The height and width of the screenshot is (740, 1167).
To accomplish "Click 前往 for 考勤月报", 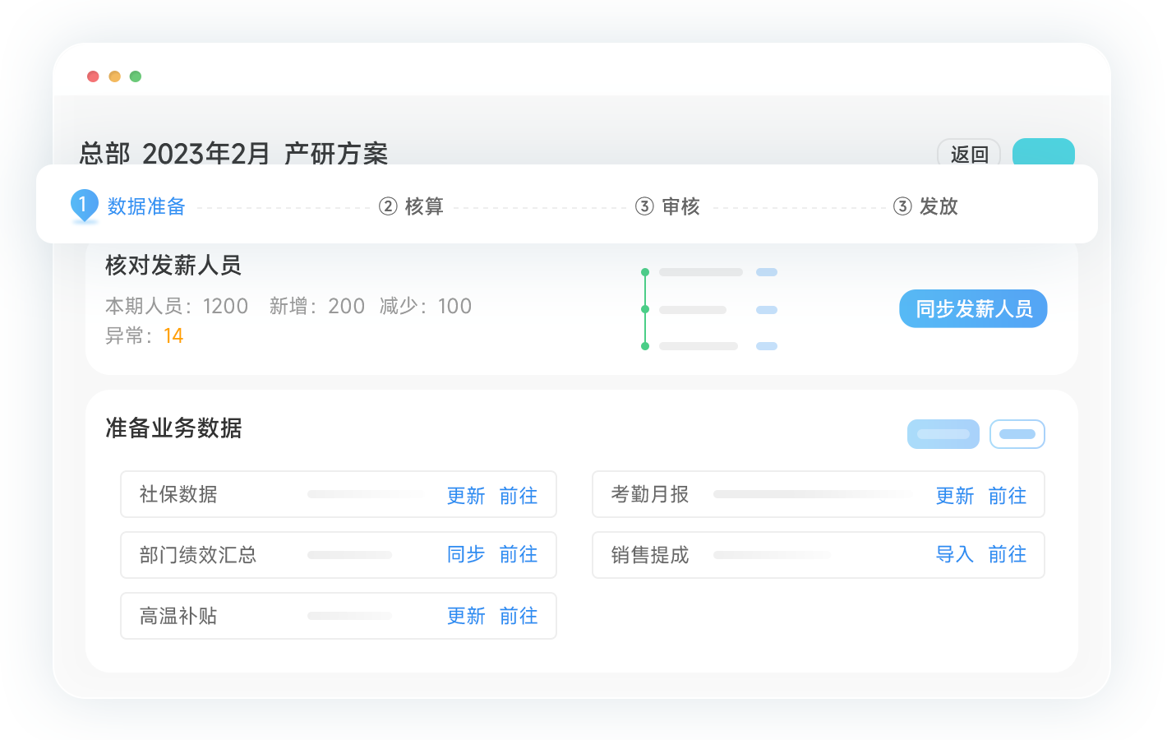I will coord(1008,496).
